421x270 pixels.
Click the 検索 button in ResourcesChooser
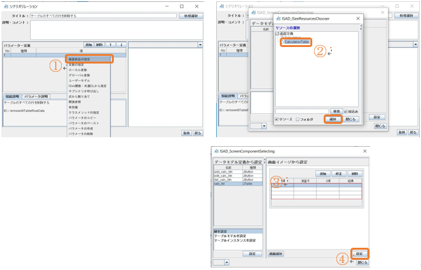pyautogui.click(x=336, y=111)
